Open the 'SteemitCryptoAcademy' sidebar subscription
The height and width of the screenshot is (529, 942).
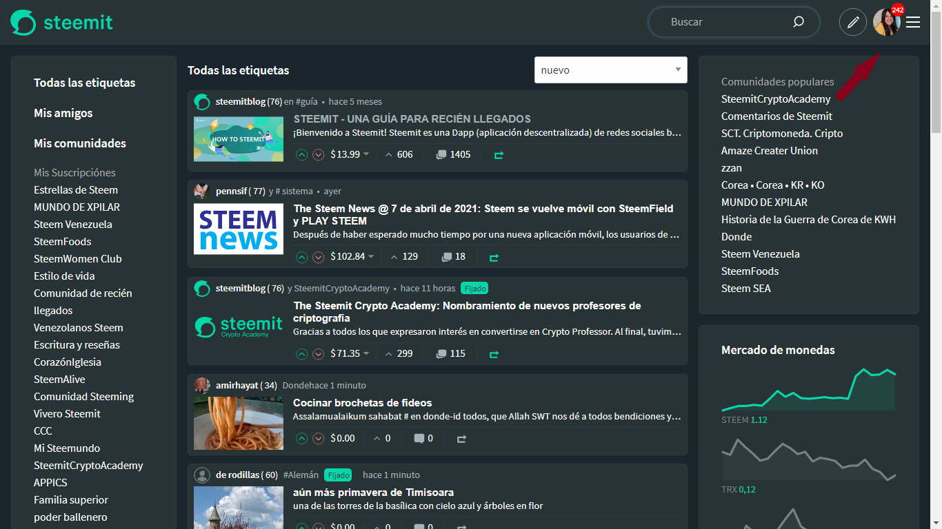(88, 466)
